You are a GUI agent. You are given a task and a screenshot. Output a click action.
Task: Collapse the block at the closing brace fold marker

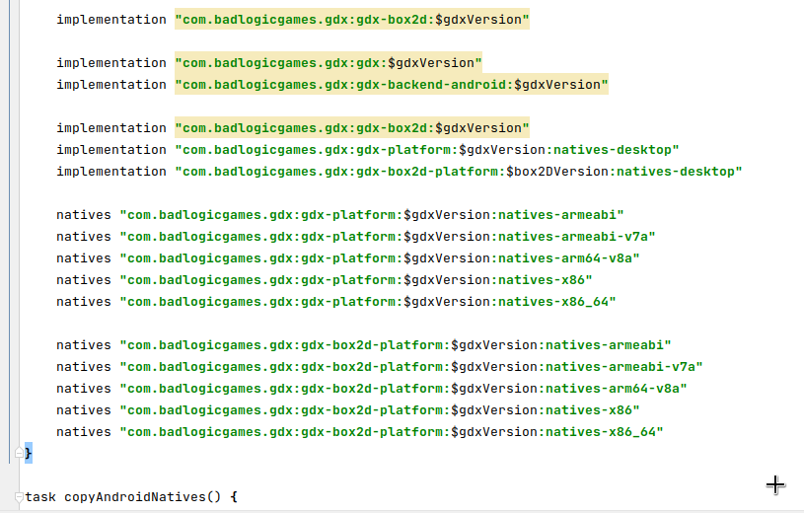tap(19, 453)
